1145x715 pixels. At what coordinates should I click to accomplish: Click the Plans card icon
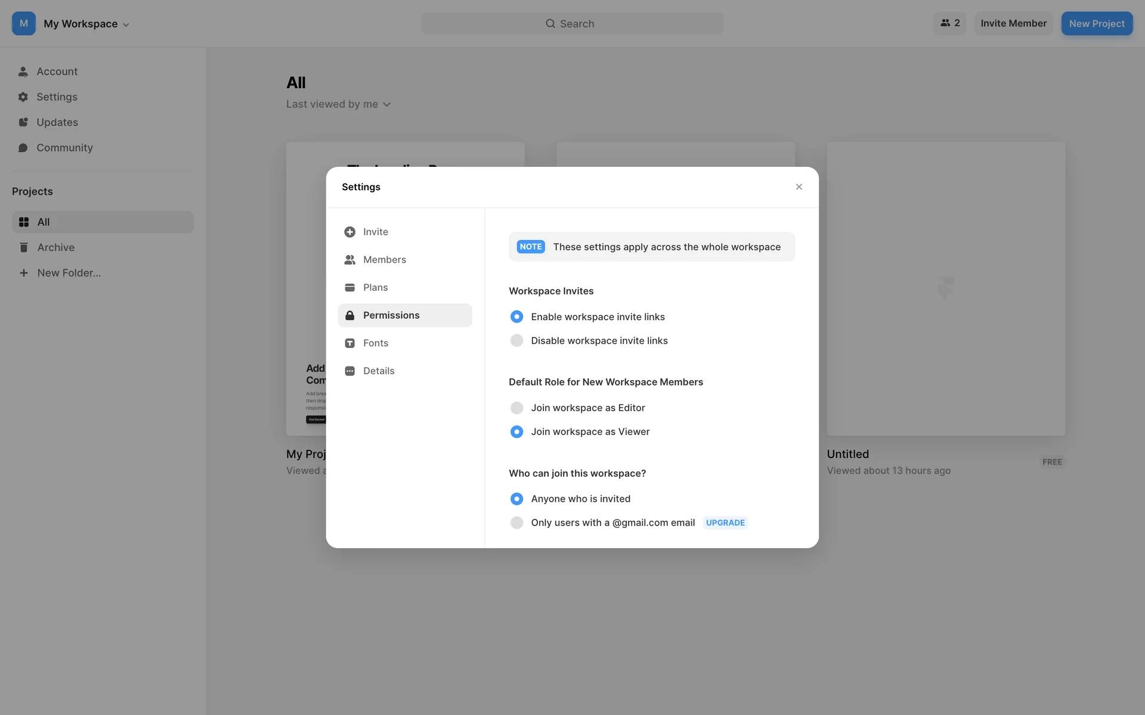(349, 287)
